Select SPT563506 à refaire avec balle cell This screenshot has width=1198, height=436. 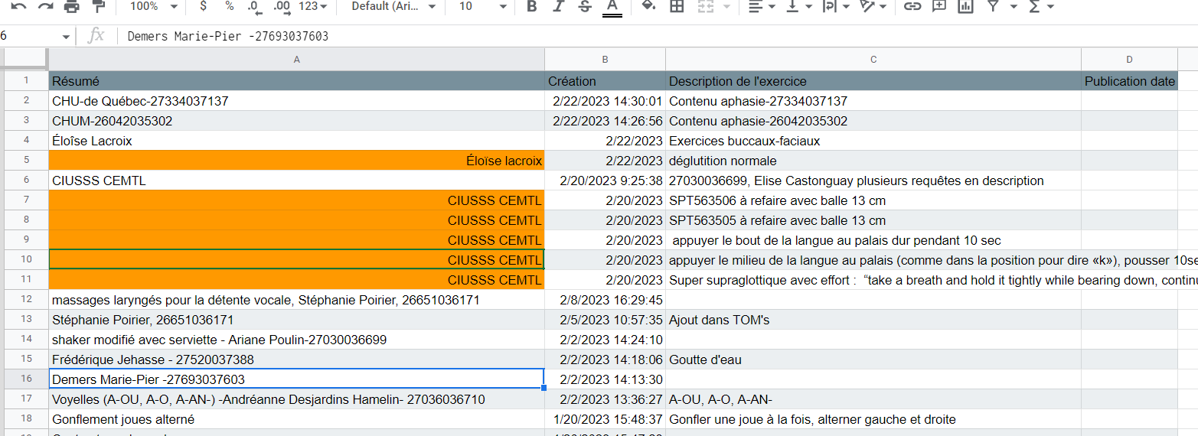point(873,200)
